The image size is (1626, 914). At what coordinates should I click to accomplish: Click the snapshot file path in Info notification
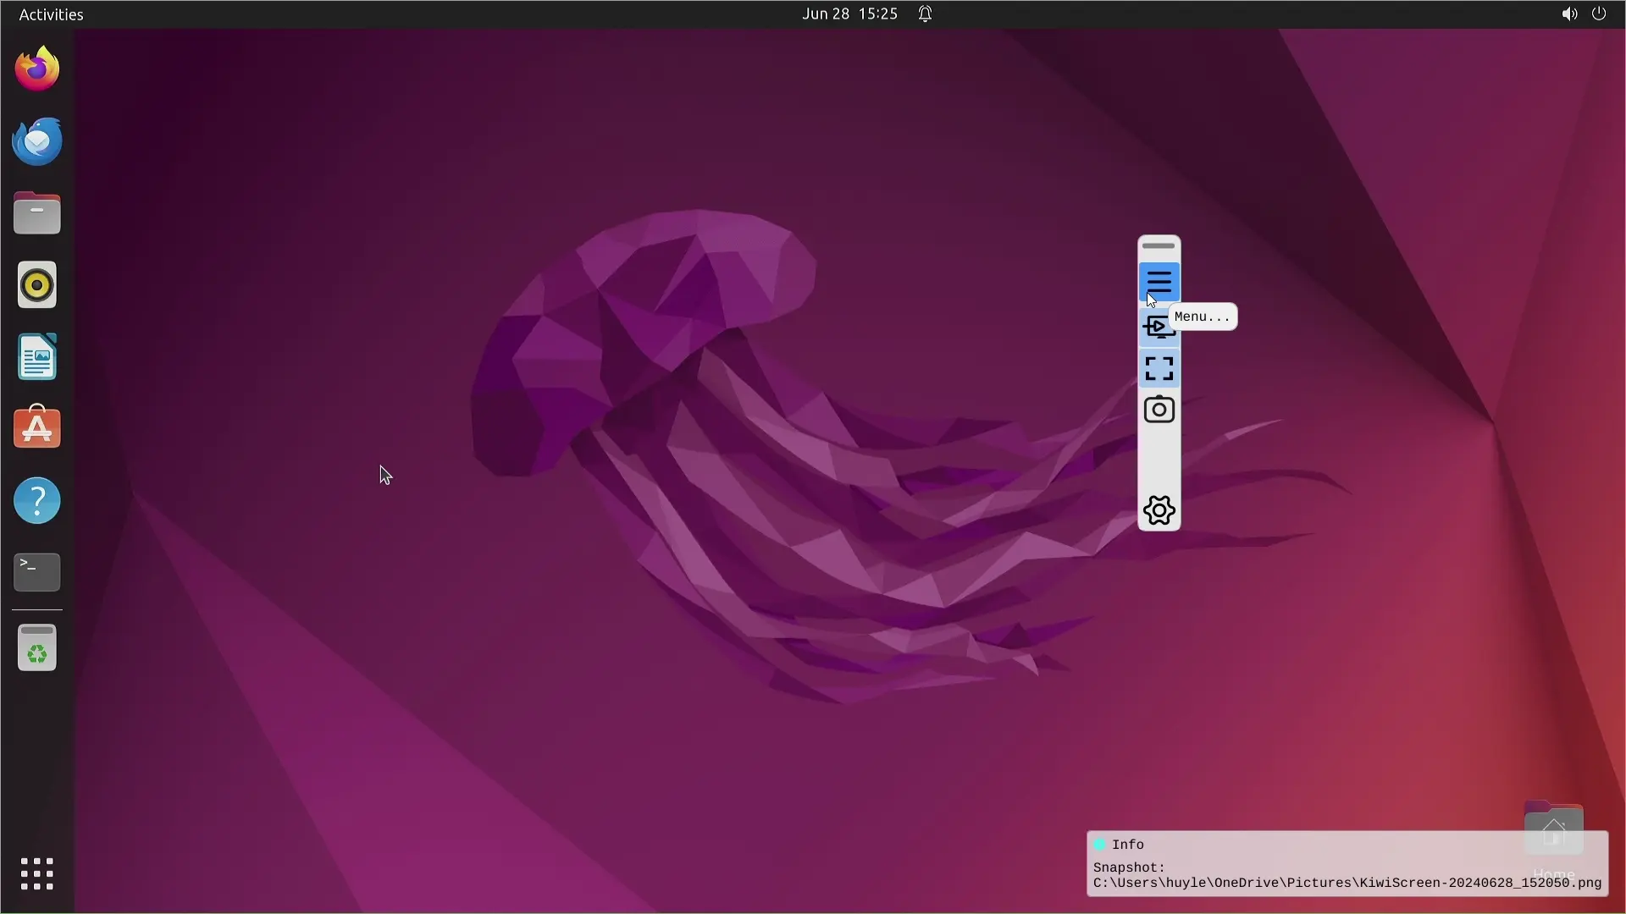pyautogui.click(x=1347, y=883)
